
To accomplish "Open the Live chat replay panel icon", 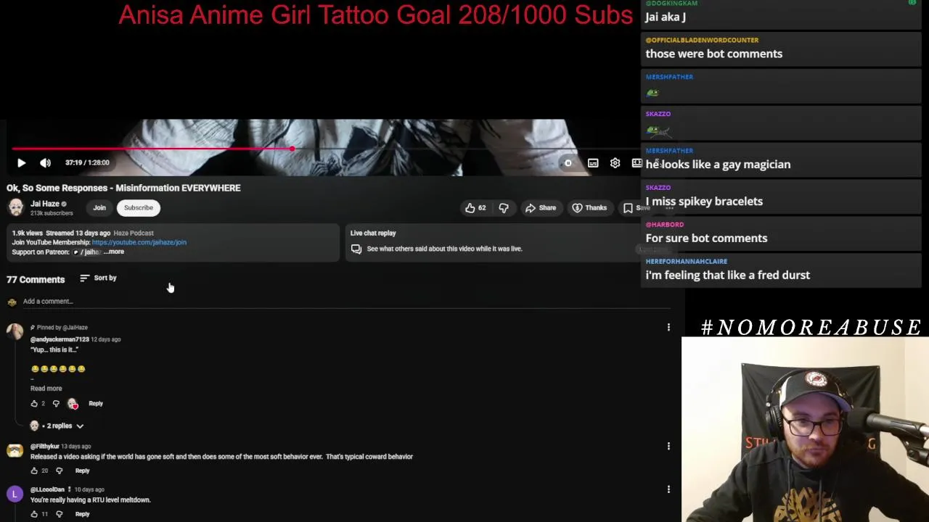I will 356,249.
